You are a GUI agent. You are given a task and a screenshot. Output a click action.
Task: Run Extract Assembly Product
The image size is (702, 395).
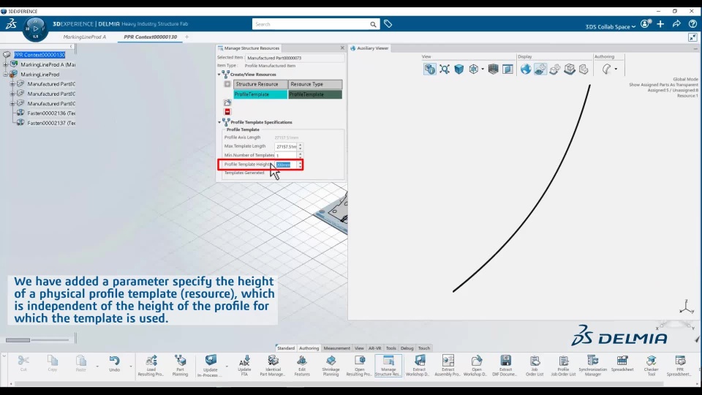point(448,366)
